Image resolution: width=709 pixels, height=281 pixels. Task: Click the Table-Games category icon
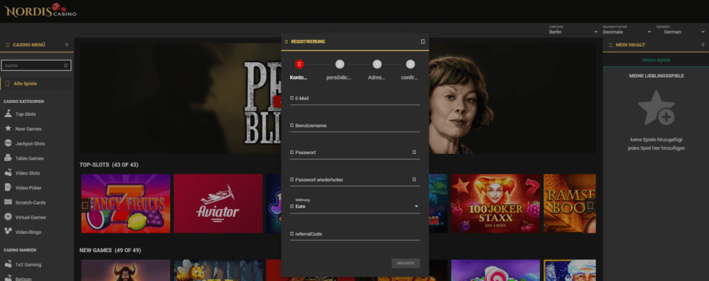click(8, 158)
